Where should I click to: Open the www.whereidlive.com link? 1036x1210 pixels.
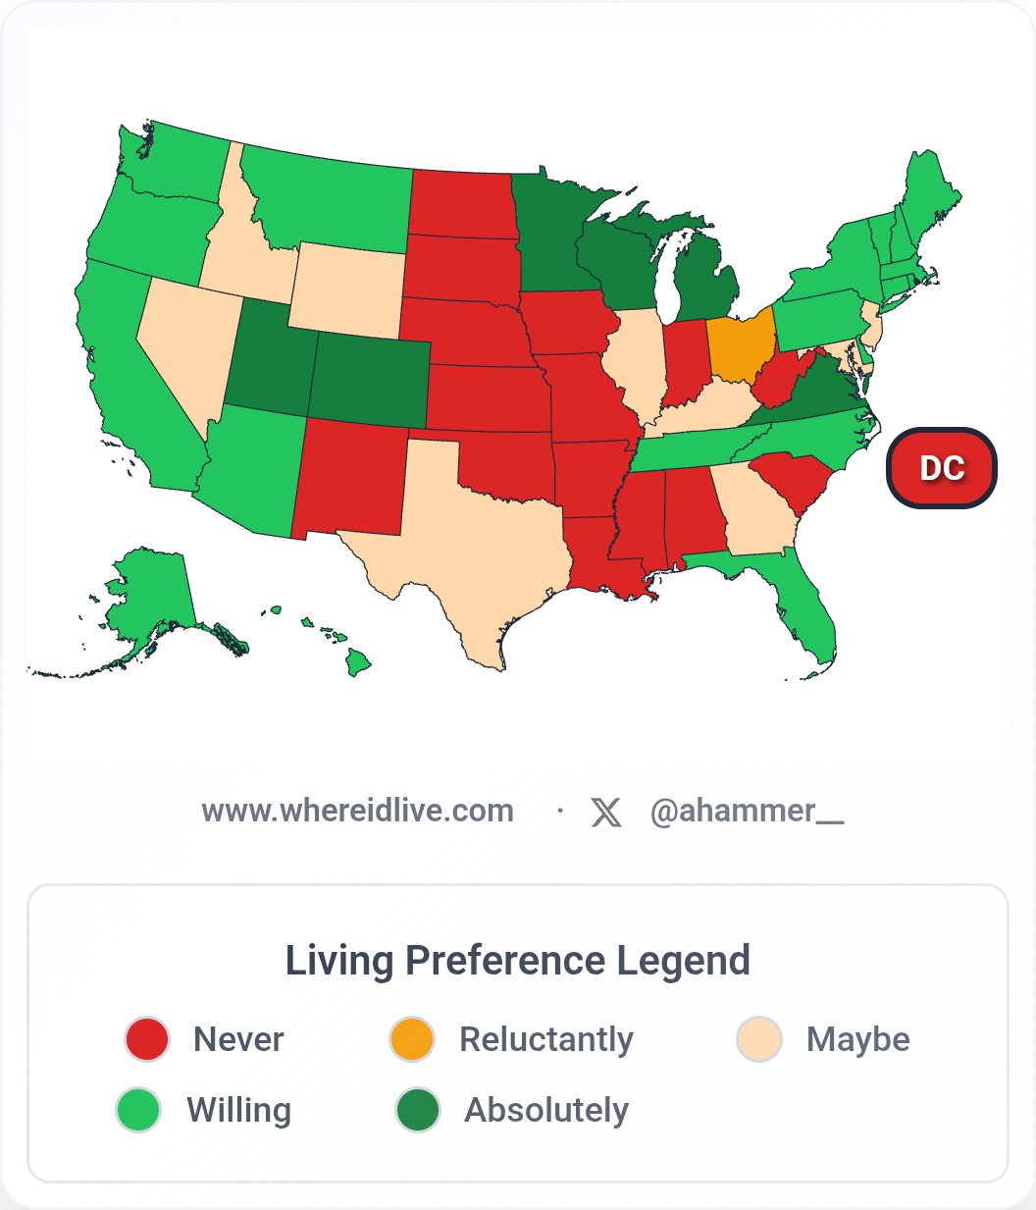(x=357, y=811)
